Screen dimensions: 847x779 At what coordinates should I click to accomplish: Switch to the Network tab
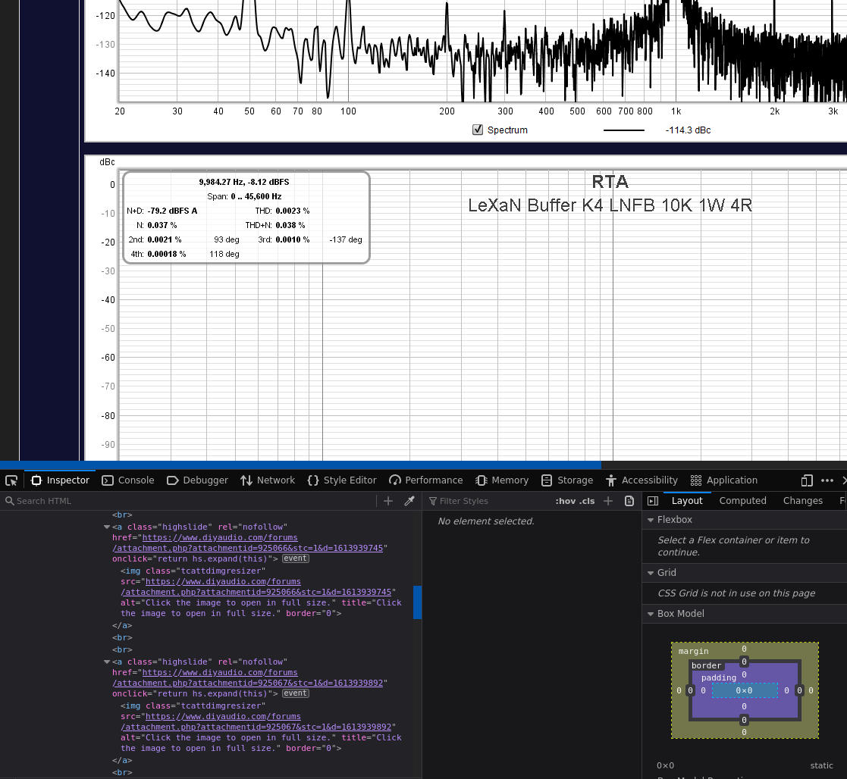268,480
